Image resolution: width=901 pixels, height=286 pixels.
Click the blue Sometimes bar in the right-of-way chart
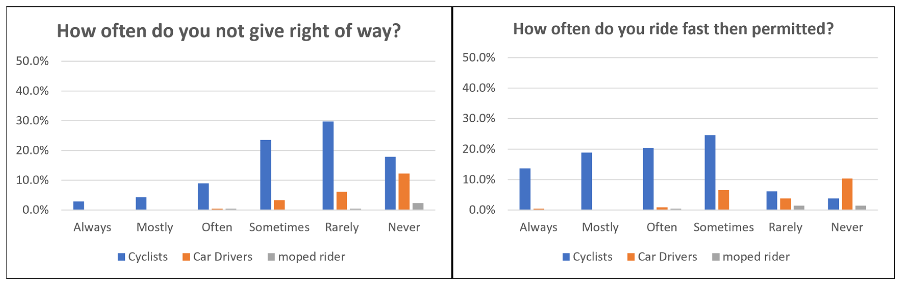pos(265,175)
